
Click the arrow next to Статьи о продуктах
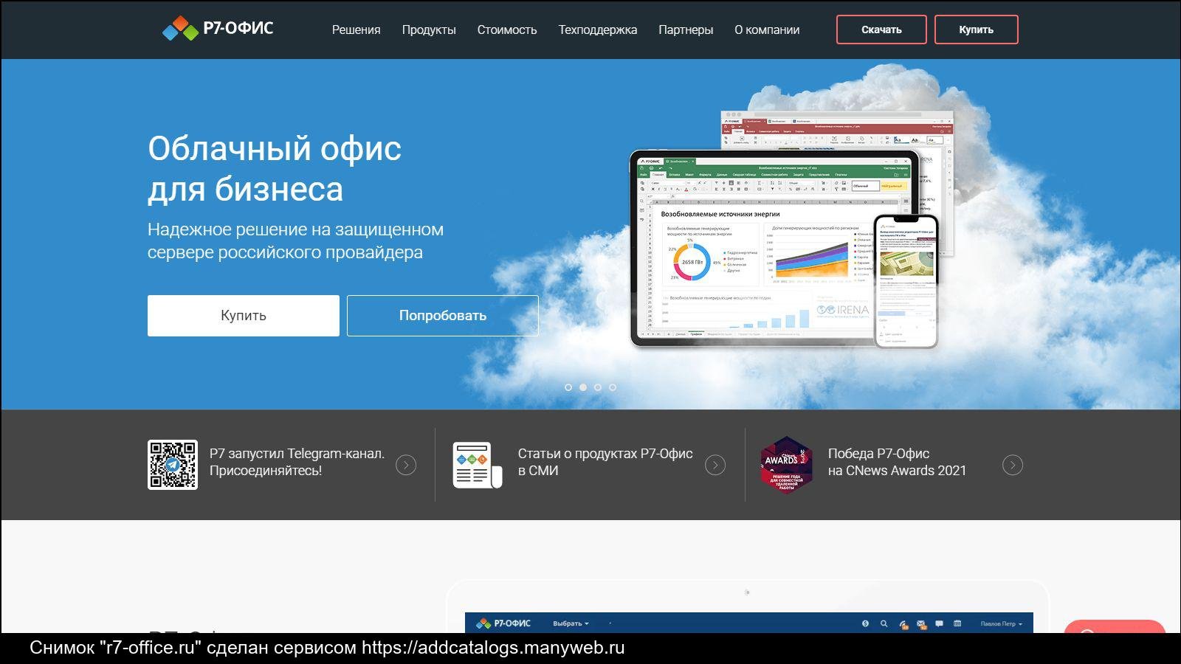715,465
